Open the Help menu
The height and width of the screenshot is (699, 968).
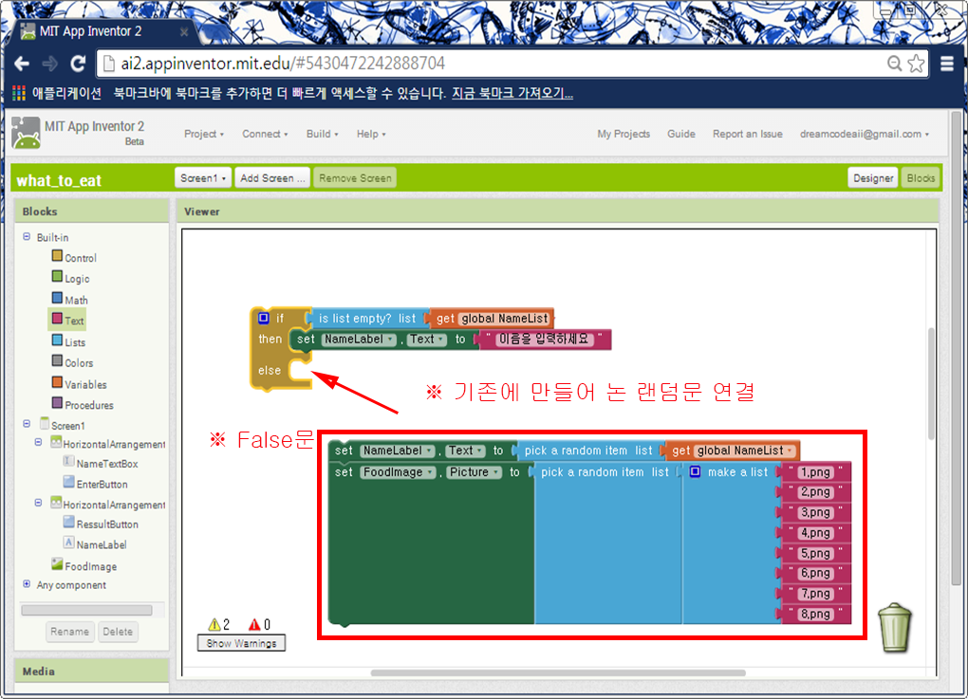371,134
